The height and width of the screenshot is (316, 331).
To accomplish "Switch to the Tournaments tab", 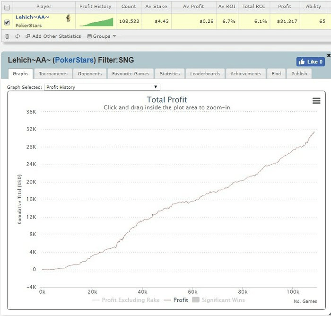I will tap(53, 74).
